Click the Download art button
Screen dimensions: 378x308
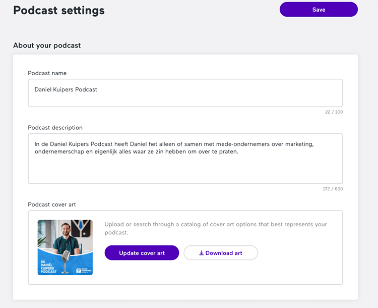coord(221,253)
